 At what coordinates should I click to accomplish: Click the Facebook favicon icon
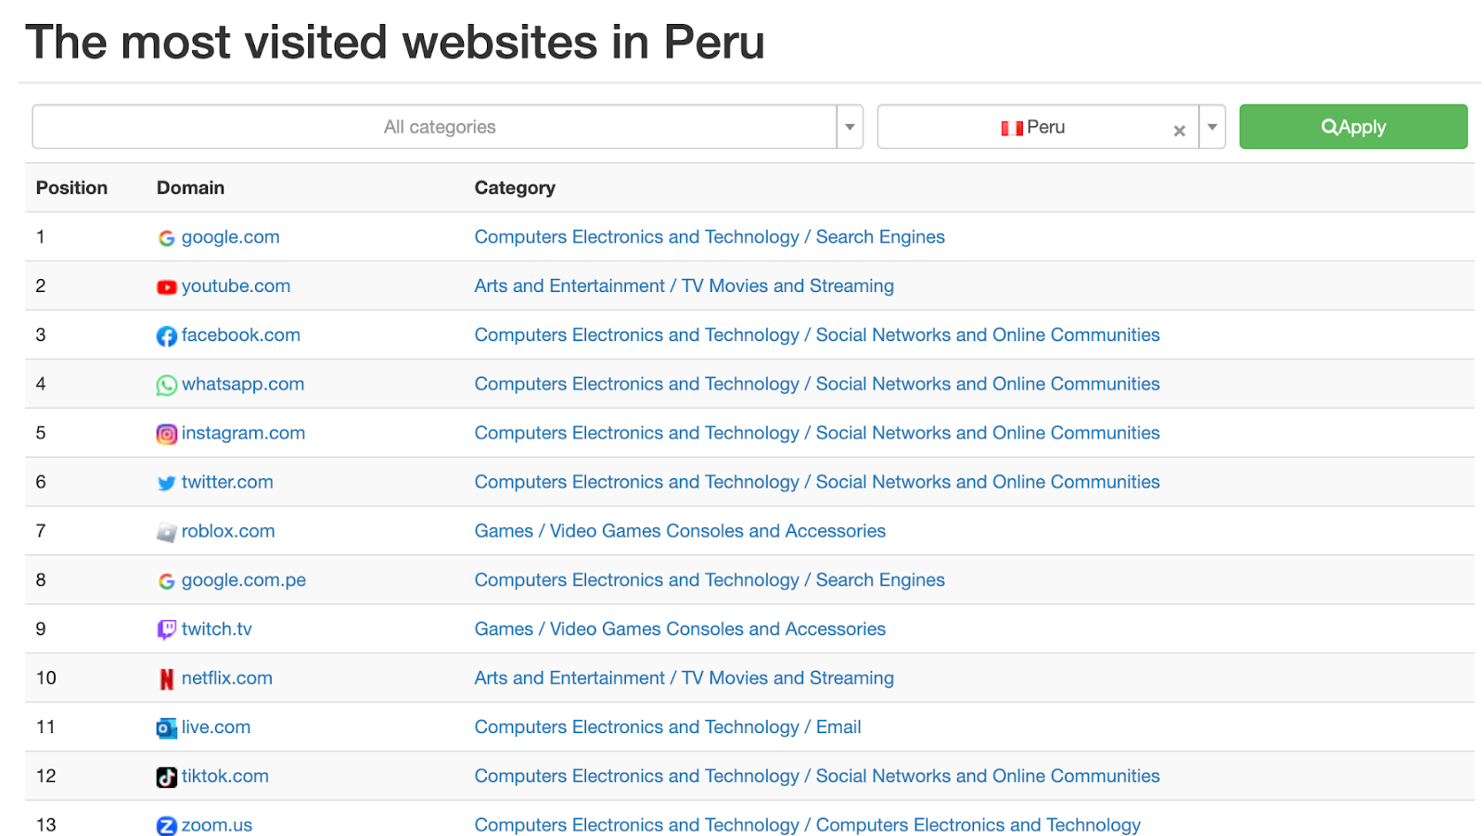166,336
